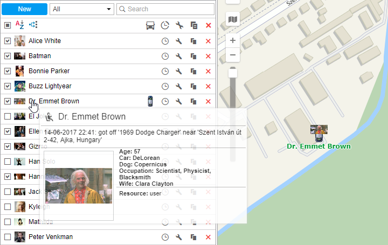
Task: Delete Batman driver
Action: click(208, 56)
